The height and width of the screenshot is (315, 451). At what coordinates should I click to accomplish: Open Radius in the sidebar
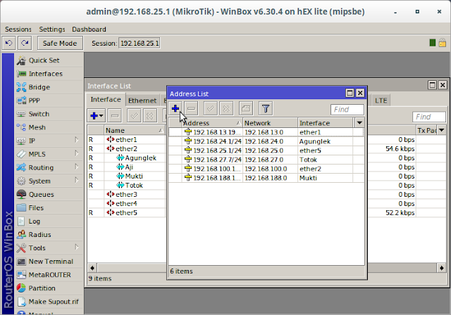click(x=49, y=235)
